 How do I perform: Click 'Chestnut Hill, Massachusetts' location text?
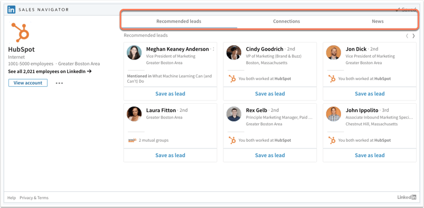coord(372,124)
